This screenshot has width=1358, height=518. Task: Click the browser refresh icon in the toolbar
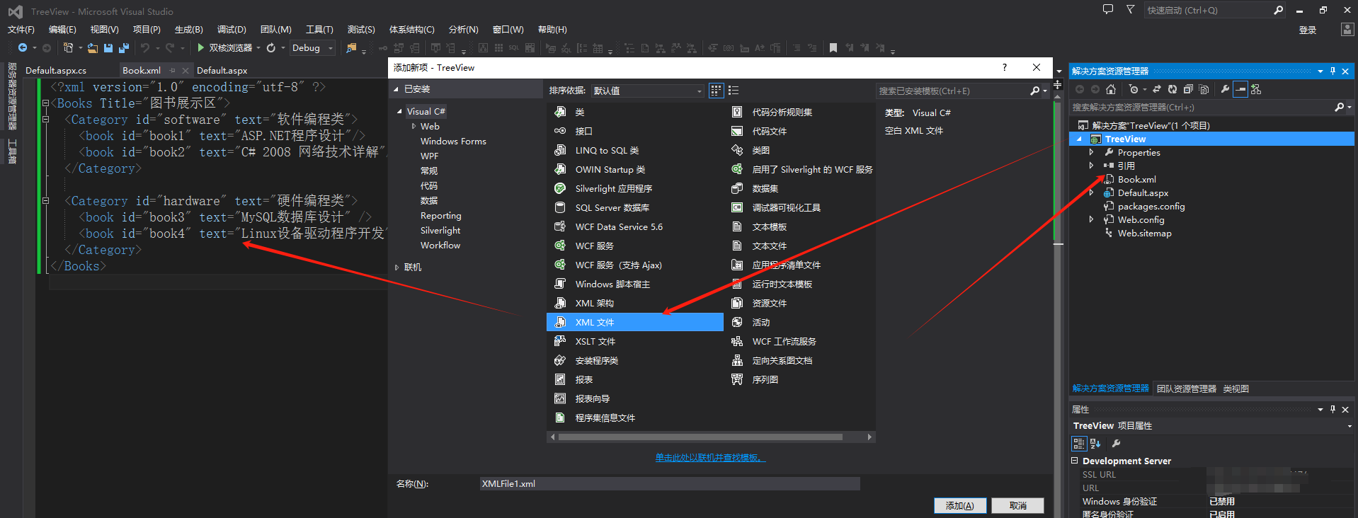[x=270, y=48]
